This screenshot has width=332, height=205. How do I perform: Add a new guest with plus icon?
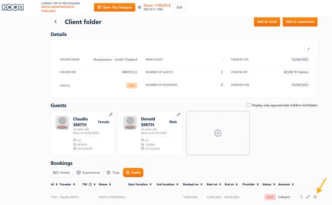[218, 133]
